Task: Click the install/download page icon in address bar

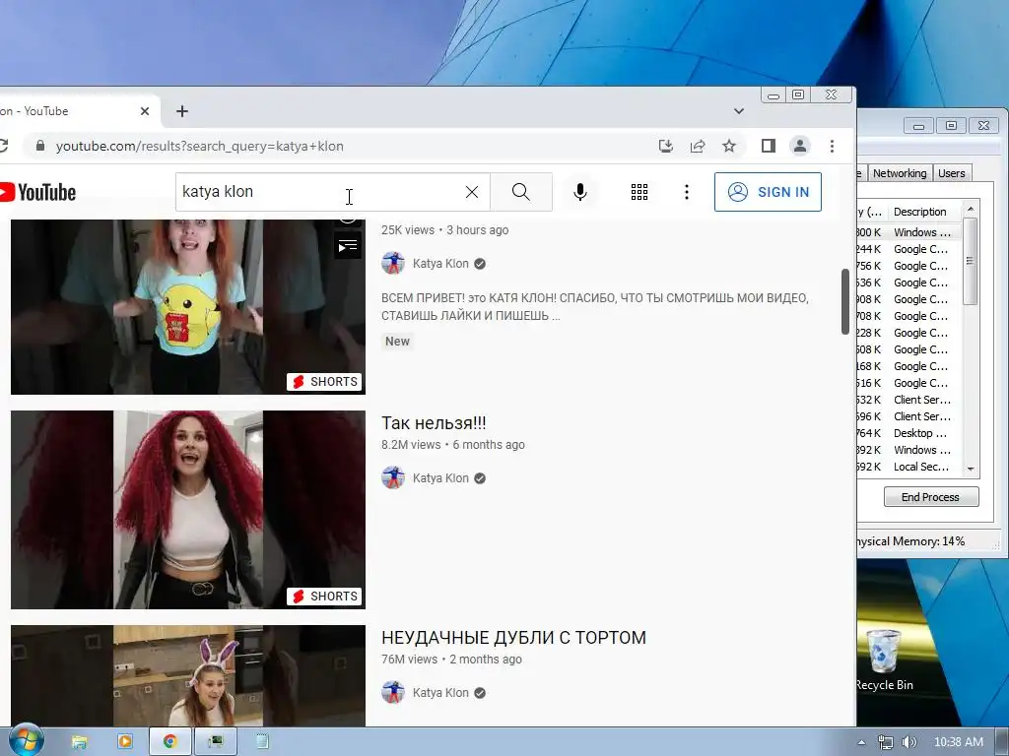Action: [665, 146]
